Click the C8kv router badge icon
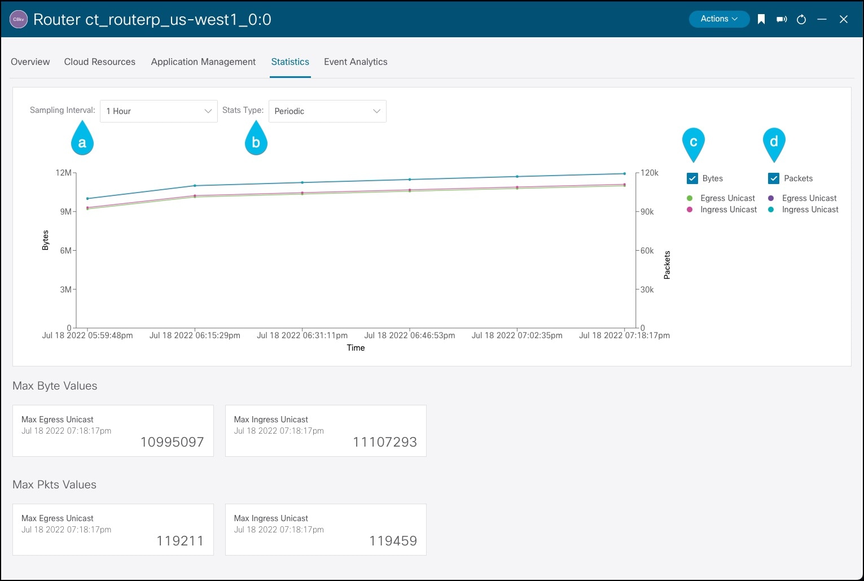864x581 pixels. (x=17, y=19)
